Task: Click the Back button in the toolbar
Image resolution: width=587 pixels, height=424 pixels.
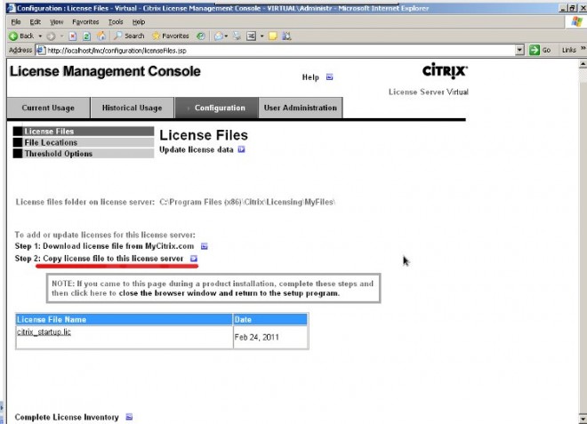Action: pyautogui.click(x=21, y=36)
